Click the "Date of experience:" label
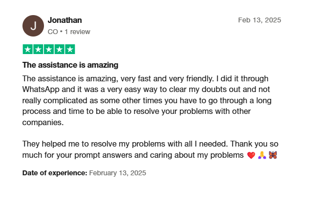This screenshot has width=322, height=204. (x=55, y=173)
